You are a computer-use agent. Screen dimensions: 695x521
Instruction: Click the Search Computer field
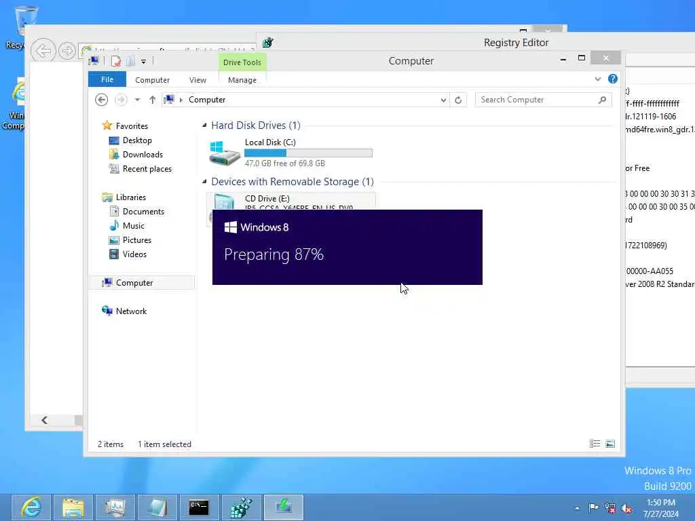coord(544,100)
